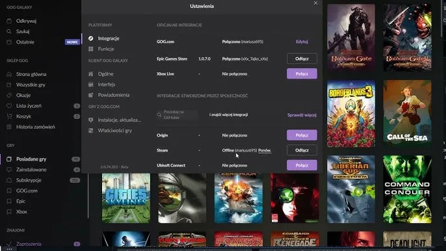Click Edytuj for GOG.com integration
Viewport: 446px width, 251px height.
click(302, 42)
